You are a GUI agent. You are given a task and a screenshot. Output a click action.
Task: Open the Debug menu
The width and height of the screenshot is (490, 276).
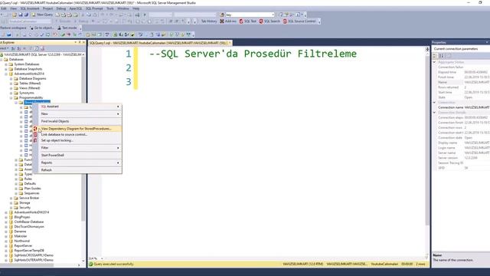click(x=61, y=8)
